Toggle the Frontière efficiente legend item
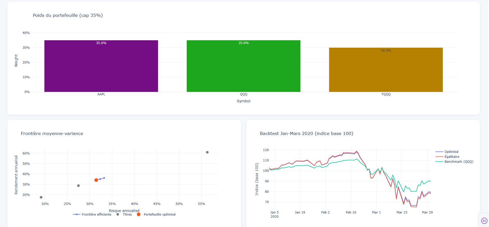Screen dimensions: 489x227 (96, 215)
